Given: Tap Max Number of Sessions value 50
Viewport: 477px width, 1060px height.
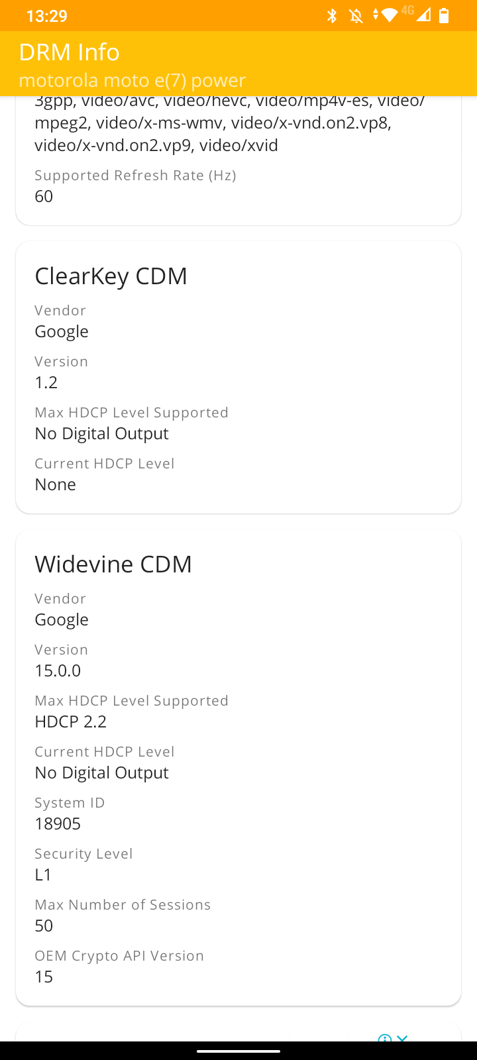Looking at the screenshot, I should coord(44,926).
